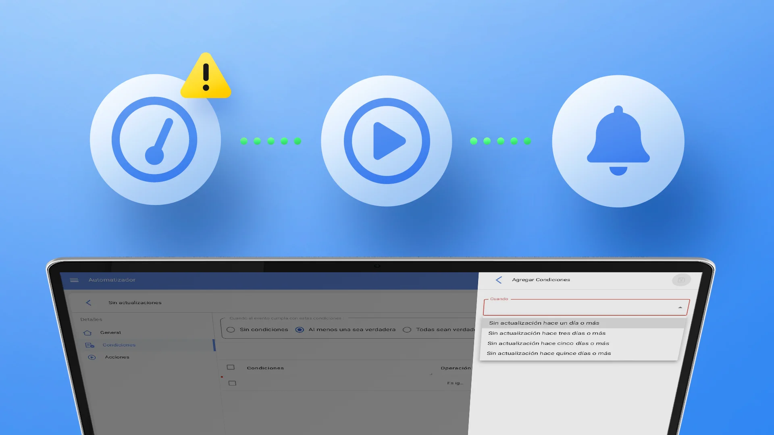Click the yellow warning triangle icon
774x435 pixels.
(x=206, y=77)
